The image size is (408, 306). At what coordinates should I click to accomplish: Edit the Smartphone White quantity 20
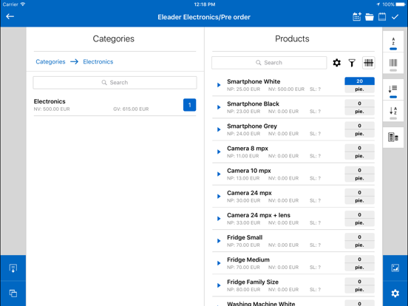(x=360, y=81)
